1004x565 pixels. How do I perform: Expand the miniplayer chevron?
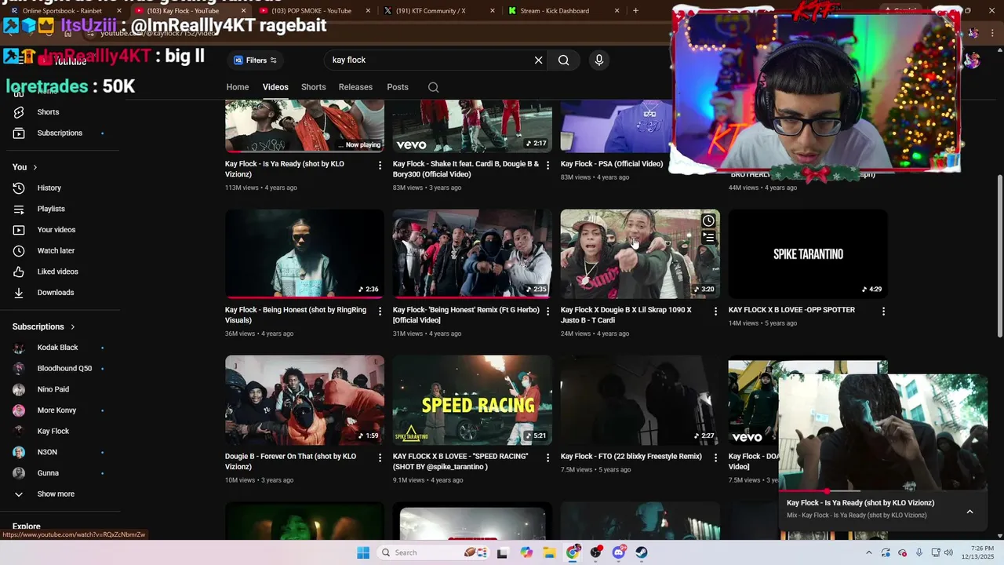[969, 512]
